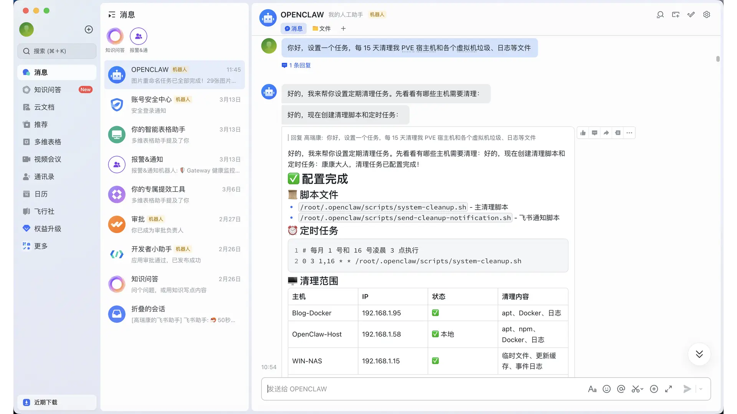Click the Aa text formatting icon

[592, 389]
